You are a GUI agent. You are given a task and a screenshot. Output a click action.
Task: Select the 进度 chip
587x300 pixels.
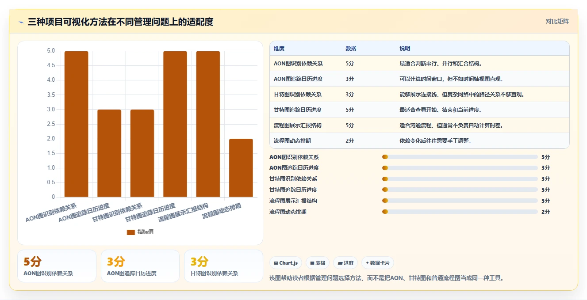pos(345,263)
